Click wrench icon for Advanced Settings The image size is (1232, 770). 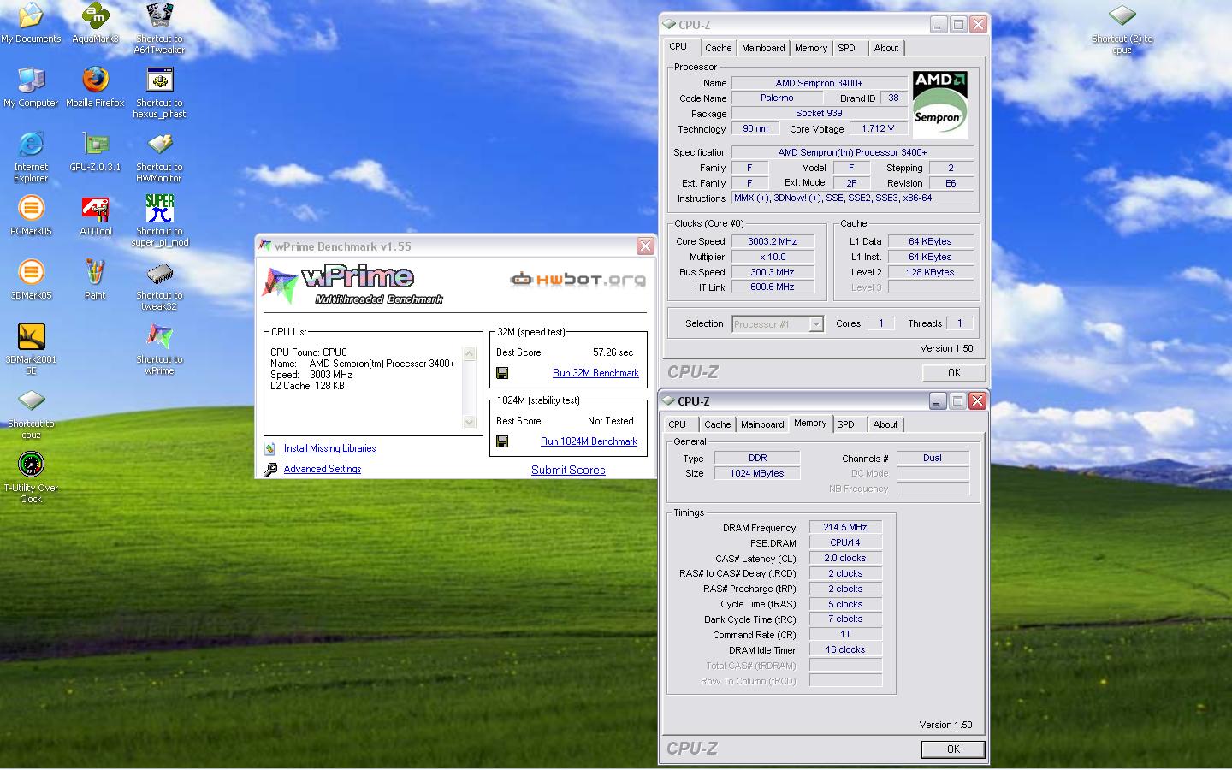pos(270,469)
